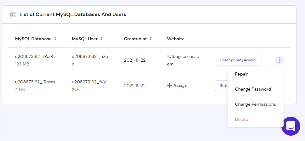The width and height of the screenshot is (305, 141).
Task: Click the 123 MB size label
Action: click(22, 64)
